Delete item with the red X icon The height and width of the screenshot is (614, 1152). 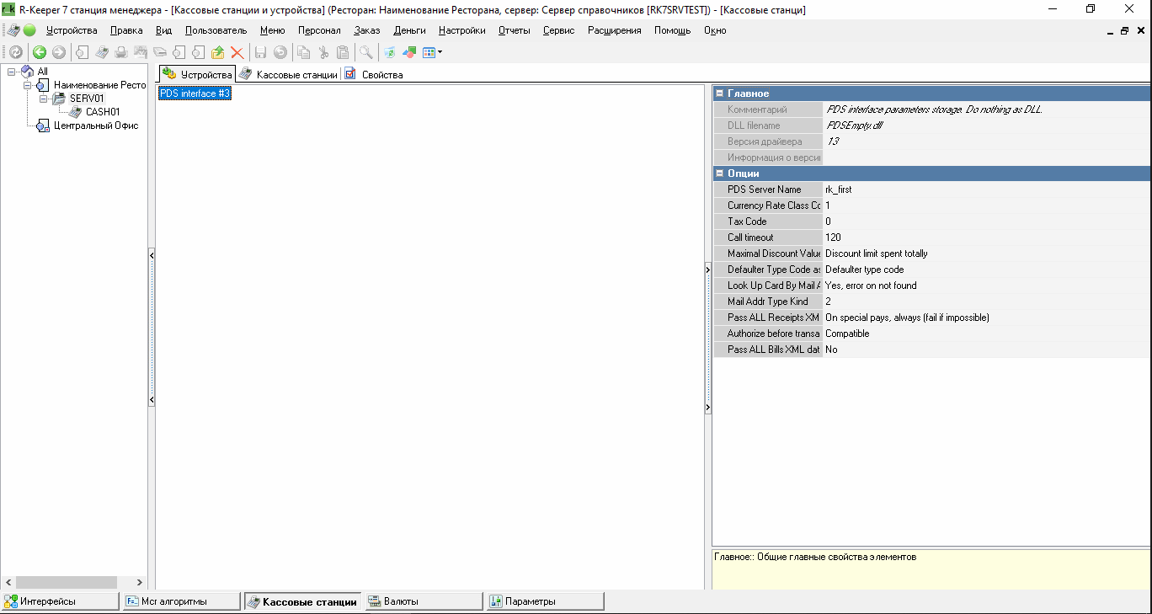point(237,52)
